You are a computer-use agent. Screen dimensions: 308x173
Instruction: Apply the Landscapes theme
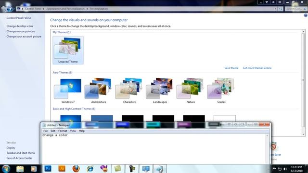160,91
